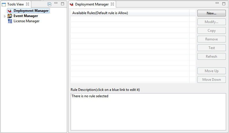Click the Deployment Manager icon in tree
The height and width of the screenshot is (133, 229).
click(10, 11)
